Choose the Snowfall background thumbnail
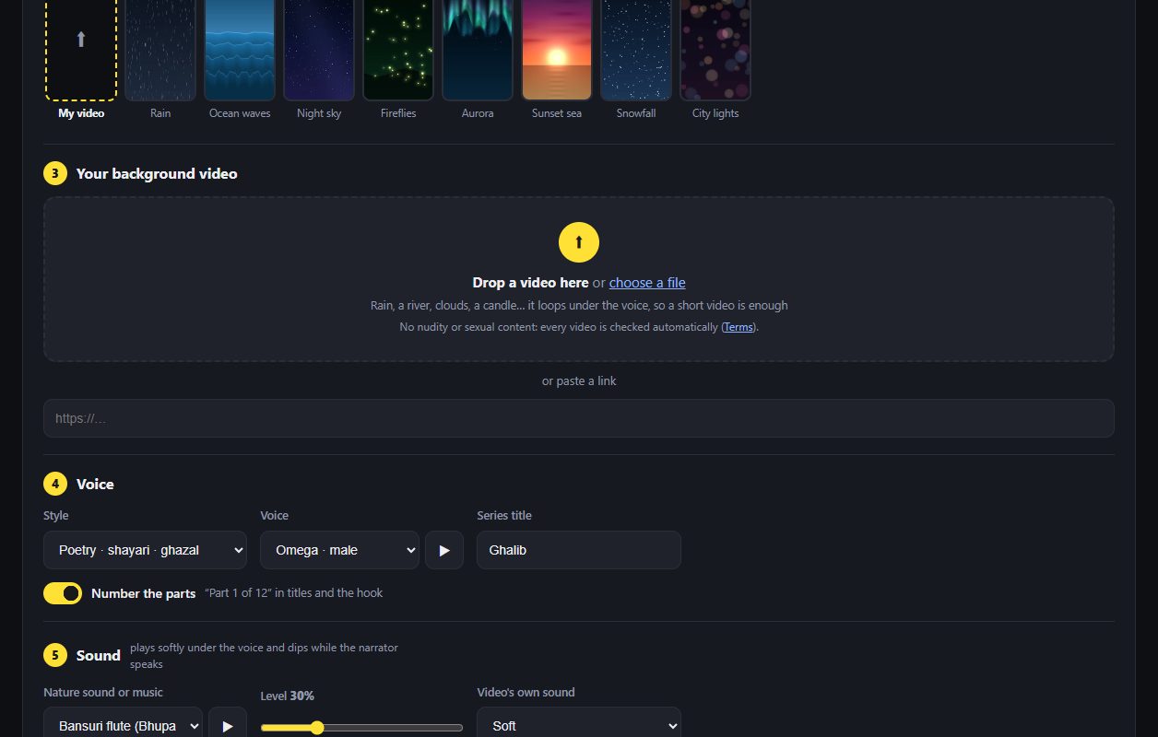The width and height of the screenshot is (1158, 737). [x=636, y=50]
